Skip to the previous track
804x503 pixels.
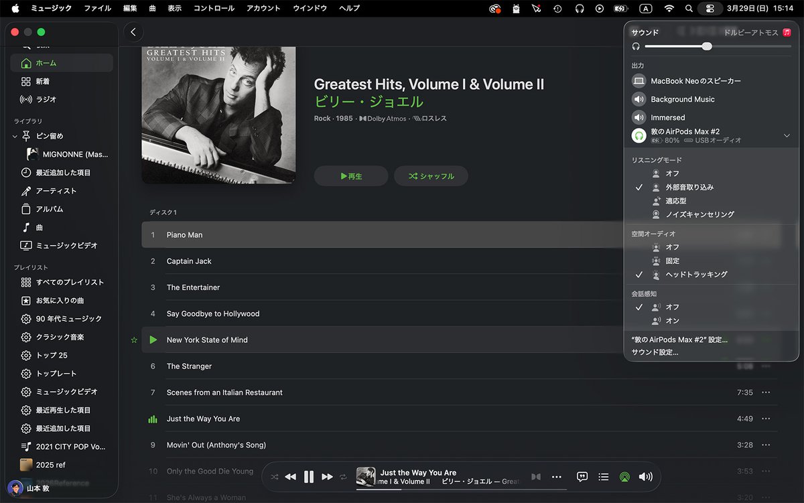click(x=290, y=477)
